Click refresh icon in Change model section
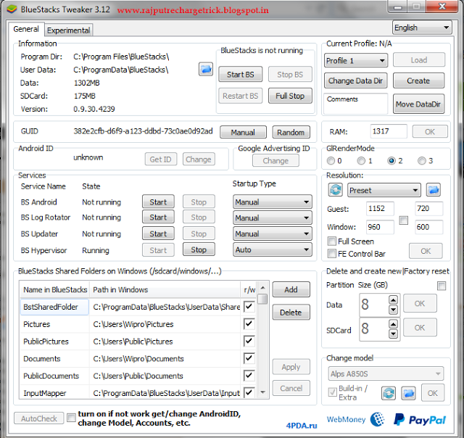This screenshot has width=464, height=438. pos(389,393)
